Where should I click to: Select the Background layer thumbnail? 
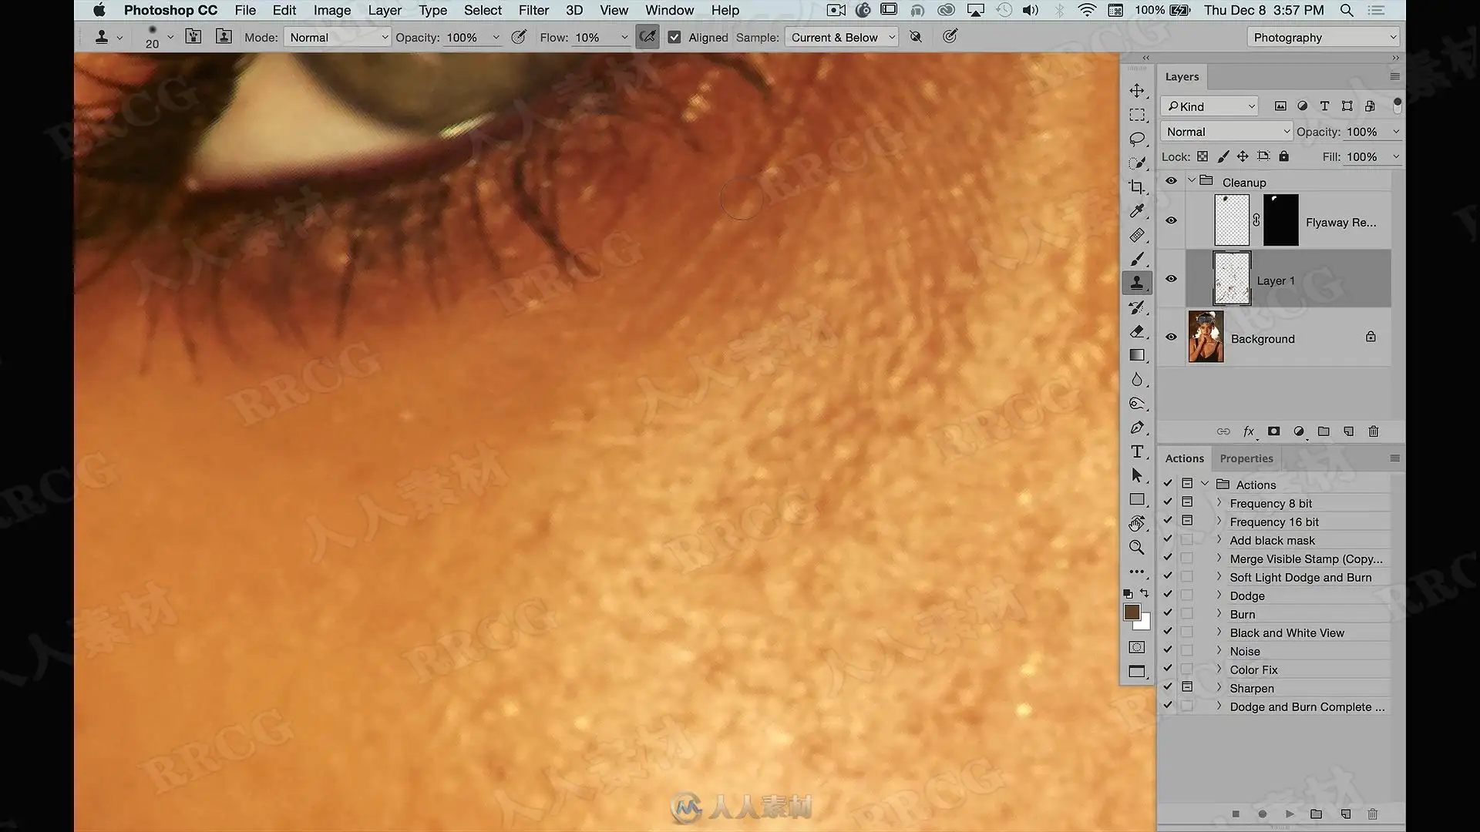click(x=1206, y=337)
